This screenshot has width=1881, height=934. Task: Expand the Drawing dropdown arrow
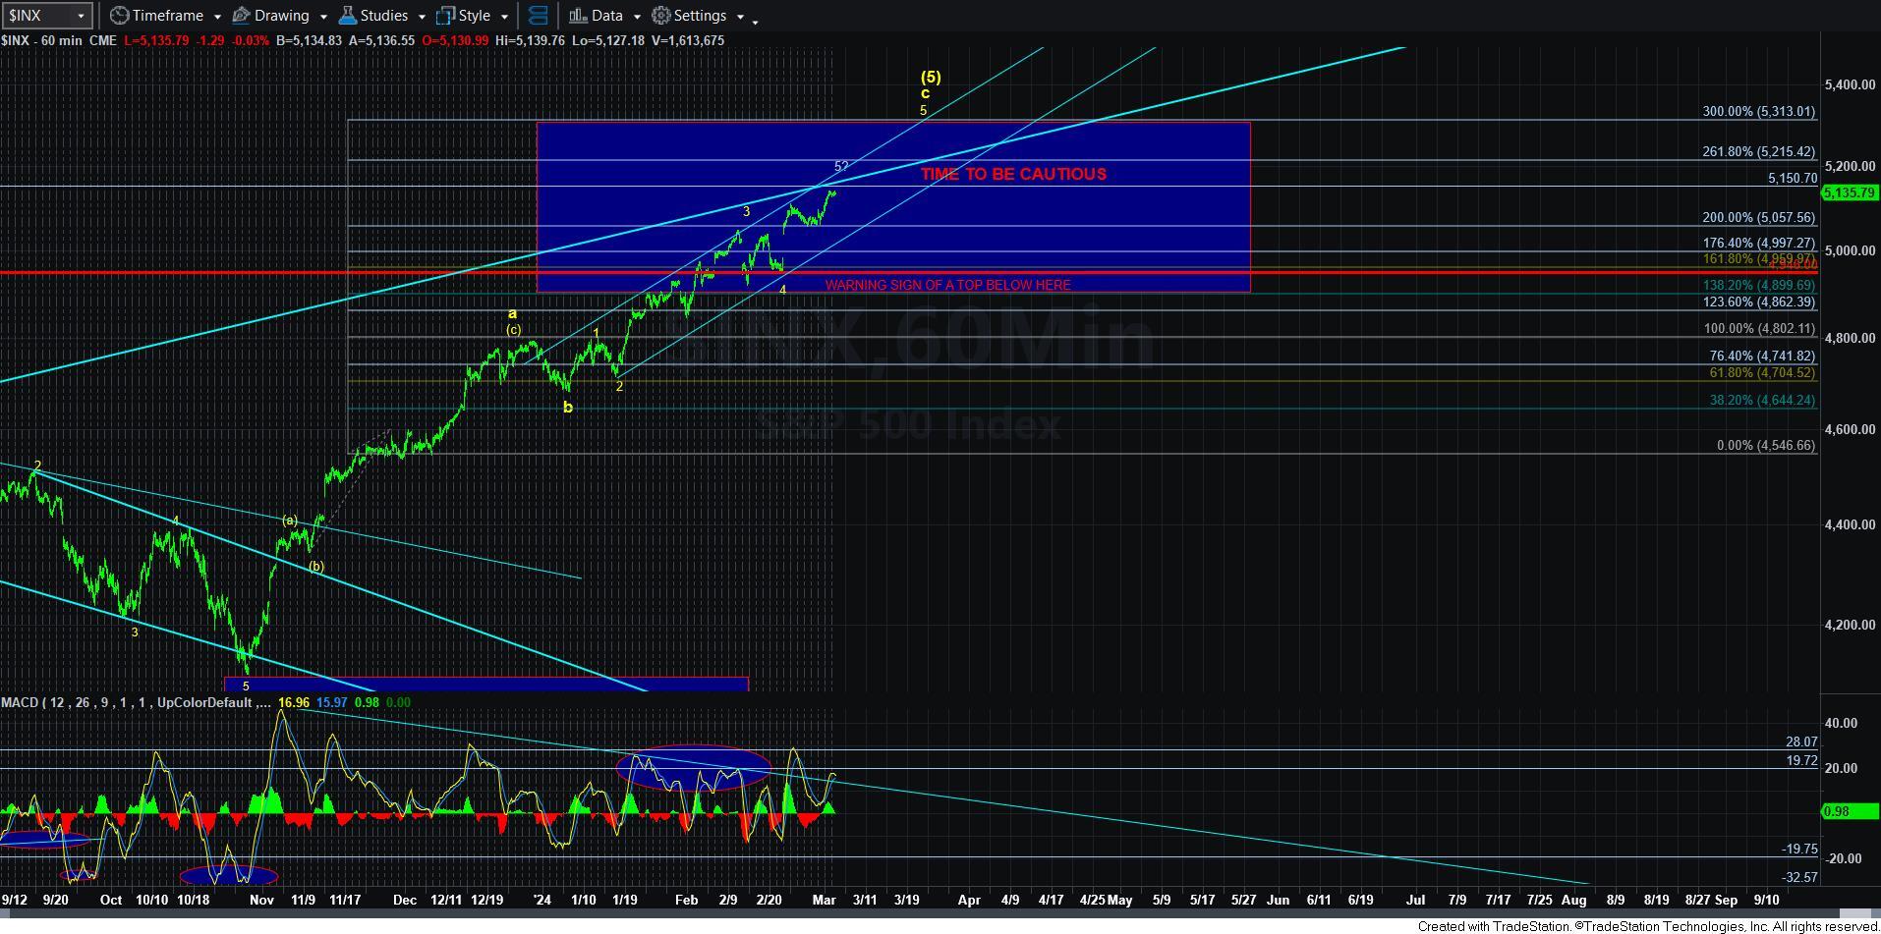pyautogui.click(x=321, y=17)
